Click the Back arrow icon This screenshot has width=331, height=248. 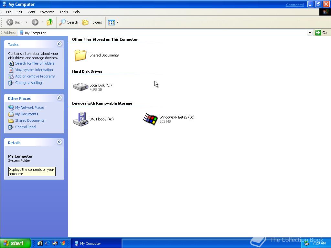(x=10, y=22)
